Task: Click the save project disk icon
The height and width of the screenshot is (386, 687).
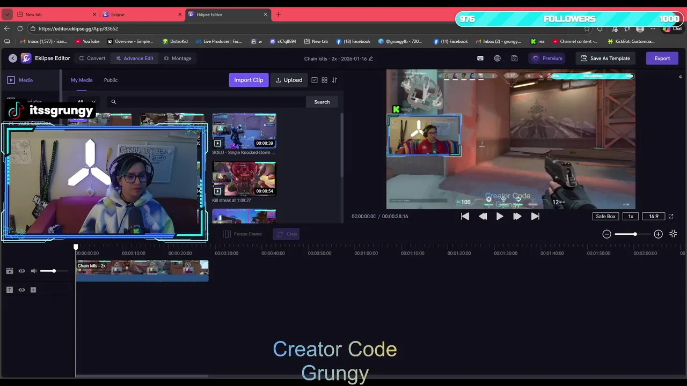Action: click(x=514, y=58)
